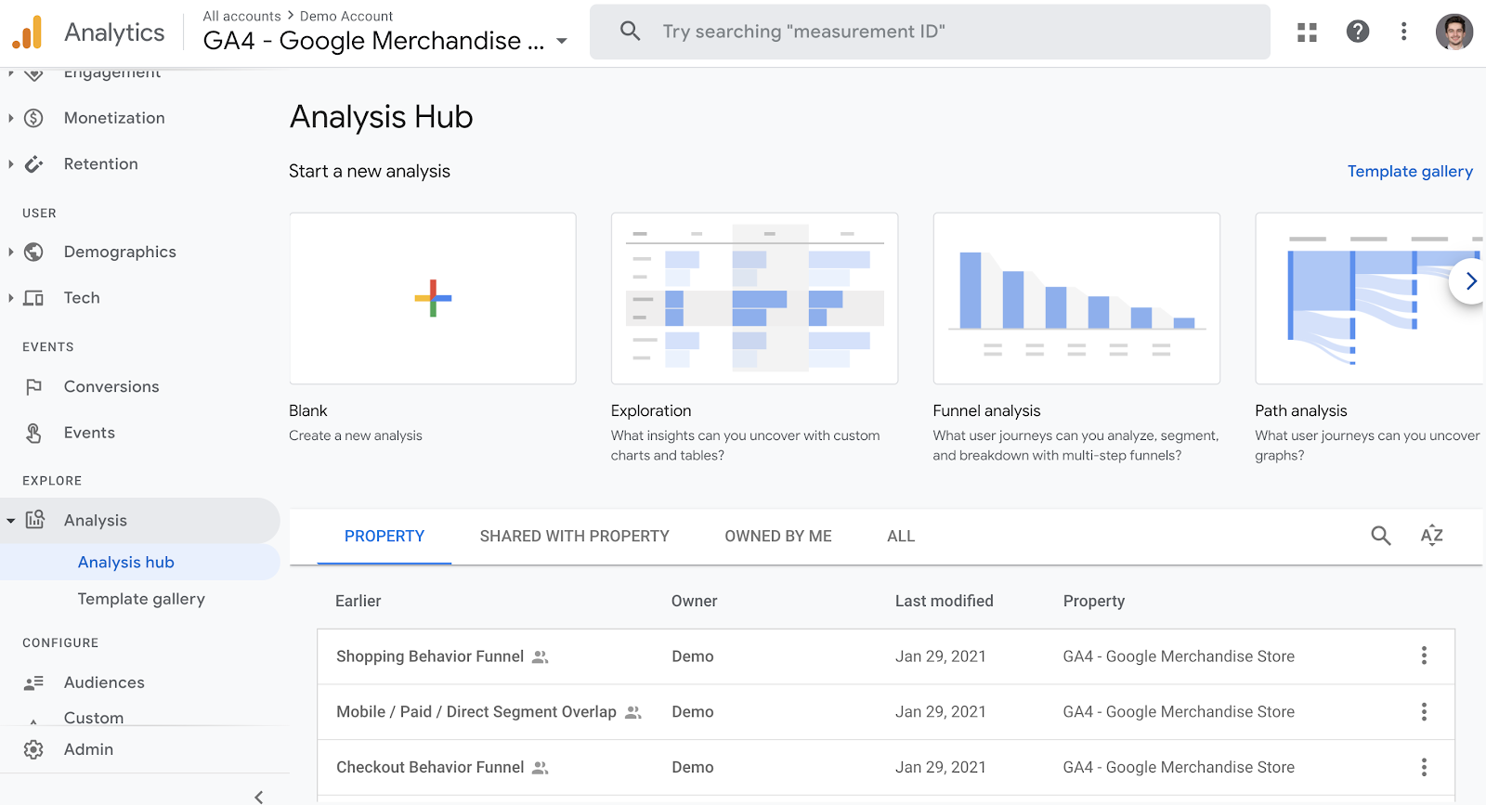Start a Path analysis from its thumbnail

[1370, 298]
